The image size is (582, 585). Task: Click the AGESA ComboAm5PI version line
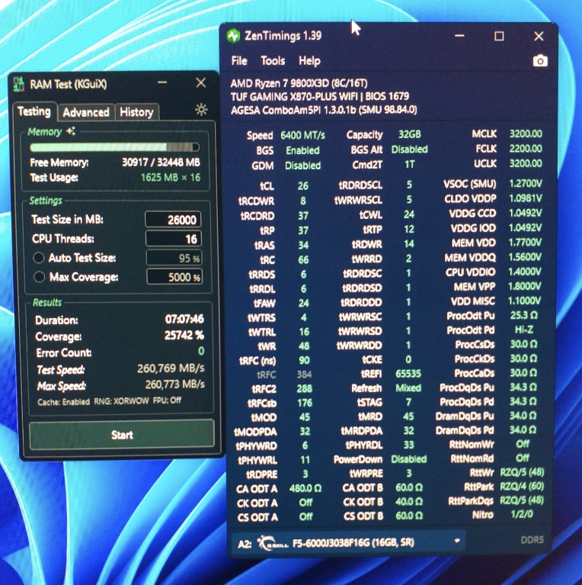tap(324, 110)
